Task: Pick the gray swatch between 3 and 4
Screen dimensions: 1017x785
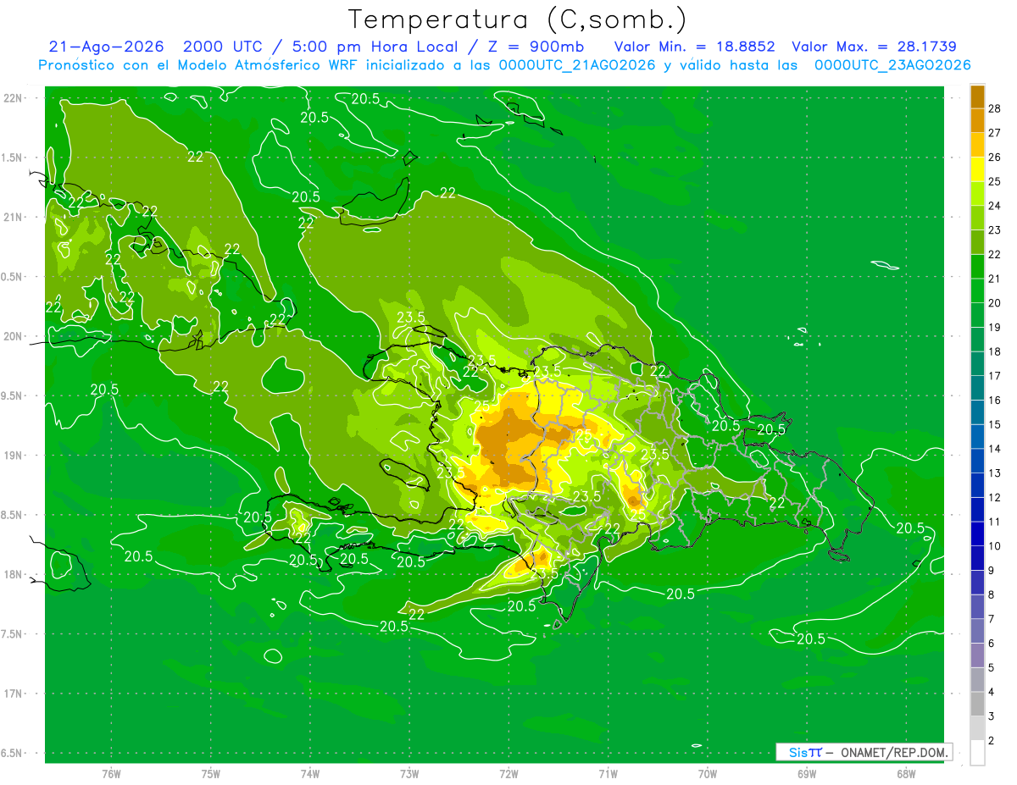Action: tap(978, 704)
